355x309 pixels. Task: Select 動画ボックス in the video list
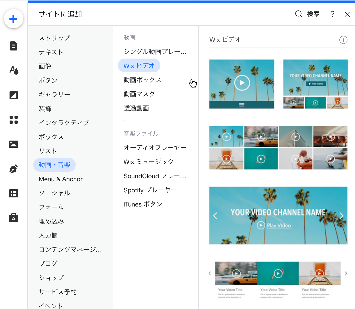[142, 80]
